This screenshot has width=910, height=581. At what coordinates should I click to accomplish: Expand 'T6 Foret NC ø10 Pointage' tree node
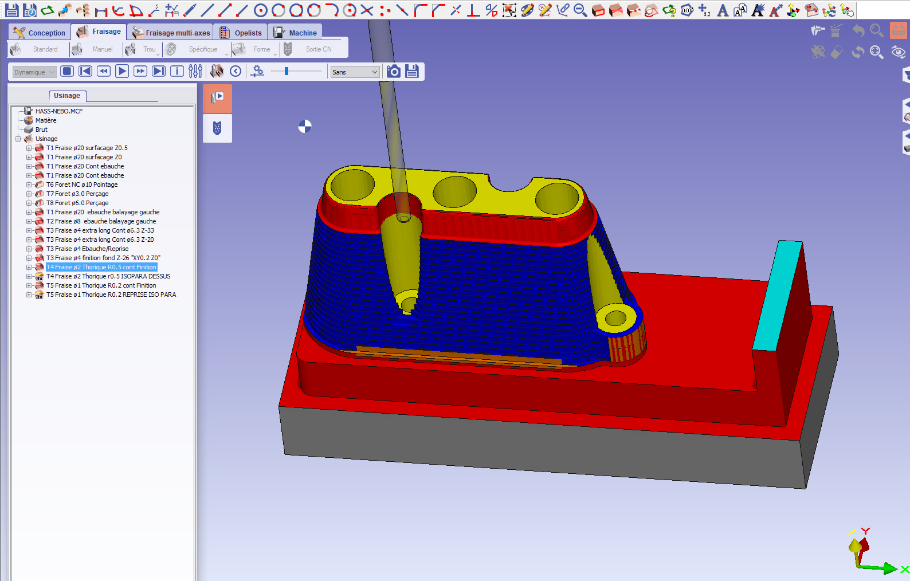[x=29, y=184]
